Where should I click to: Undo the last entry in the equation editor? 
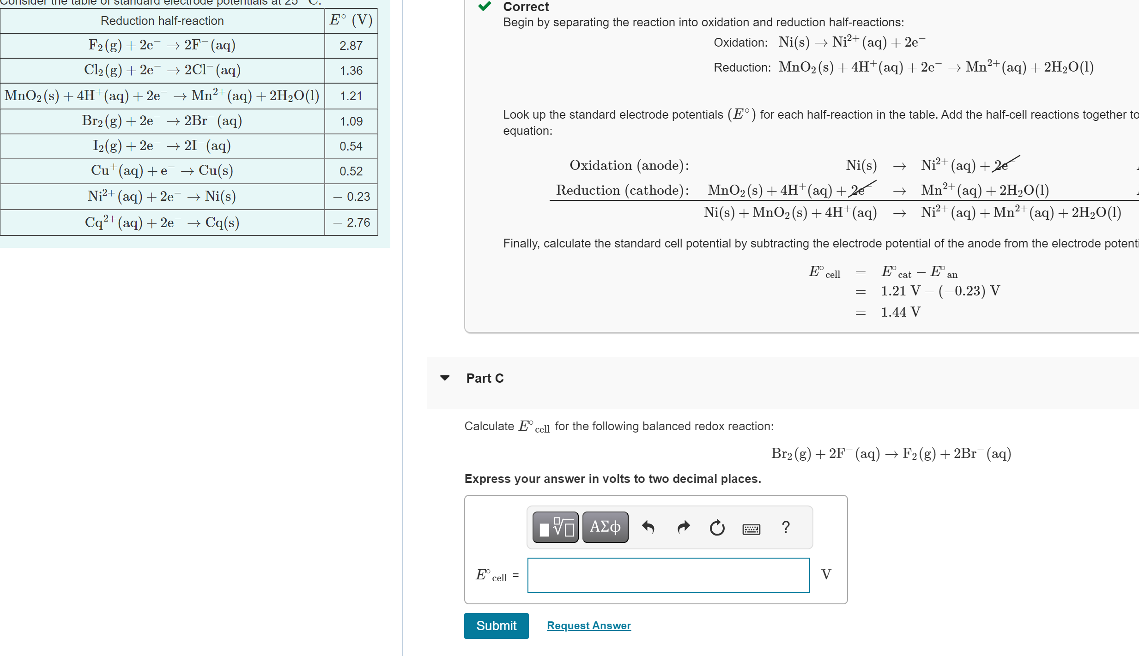click(648, 527)
